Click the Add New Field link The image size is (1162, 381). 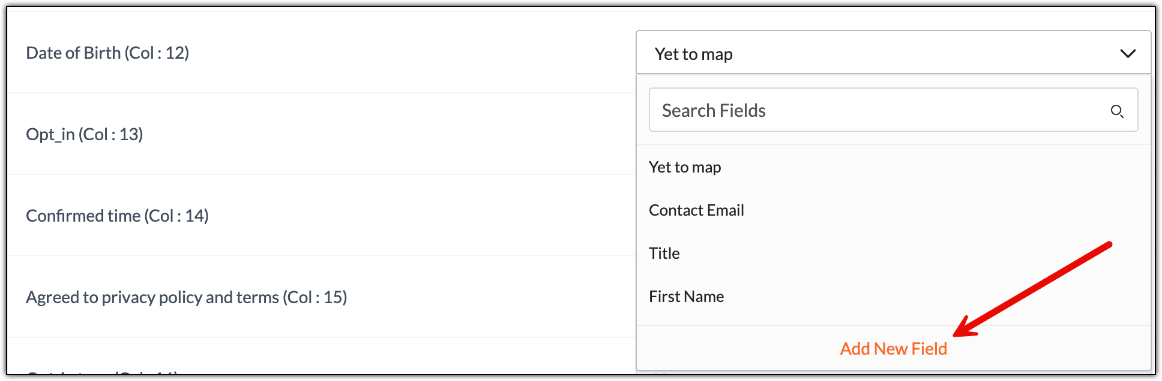(893, 349)
